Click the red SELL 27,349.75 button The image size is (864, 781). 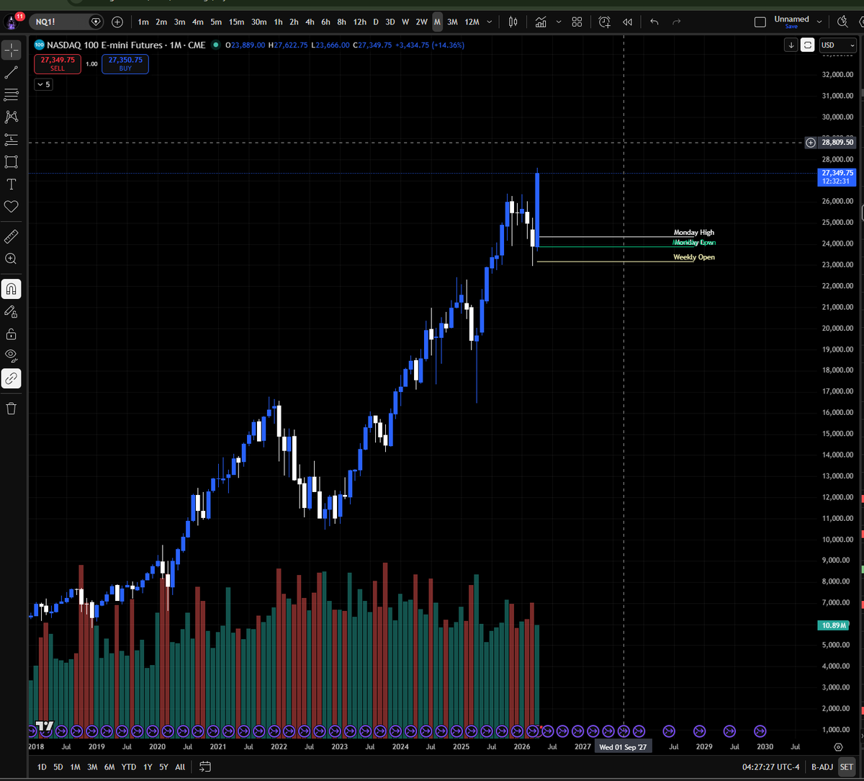click(x=57, y=64)
